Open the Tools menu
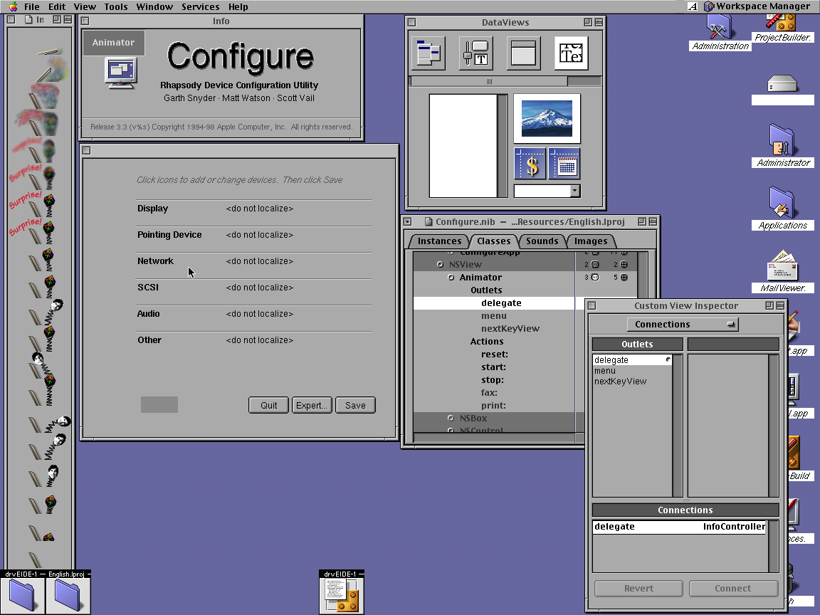 pyautogui.click(x=116, y=6)
